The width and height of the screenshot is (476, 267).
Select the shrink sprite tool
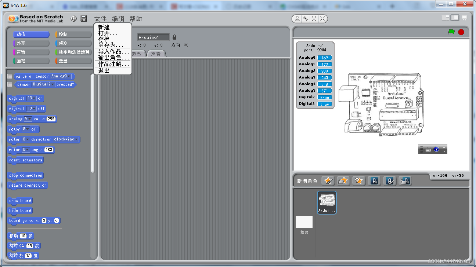point(322,19)
